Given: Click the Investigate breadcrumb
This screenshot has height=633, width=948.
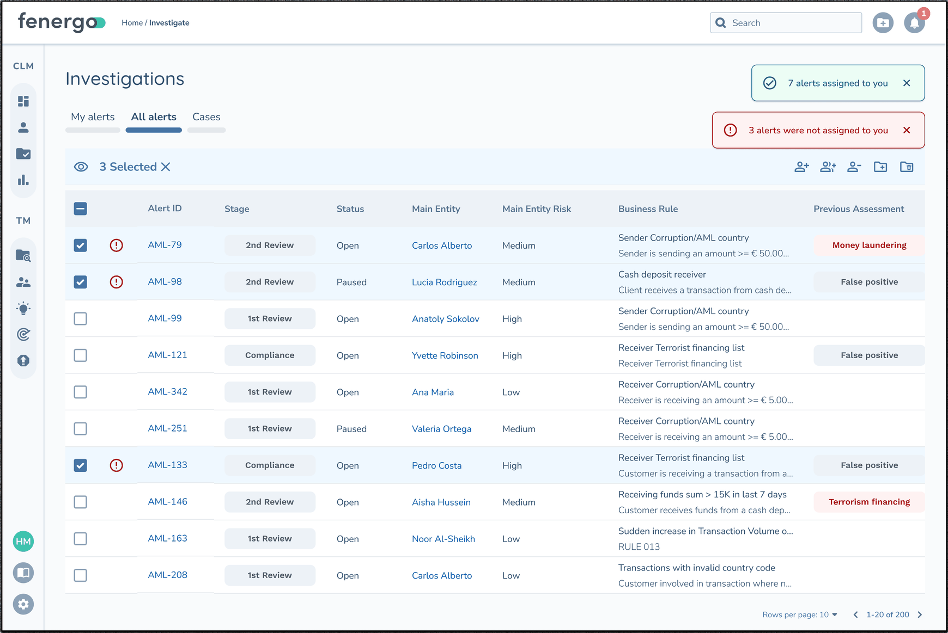Looking at the screenshot, I should click(169, 23).
